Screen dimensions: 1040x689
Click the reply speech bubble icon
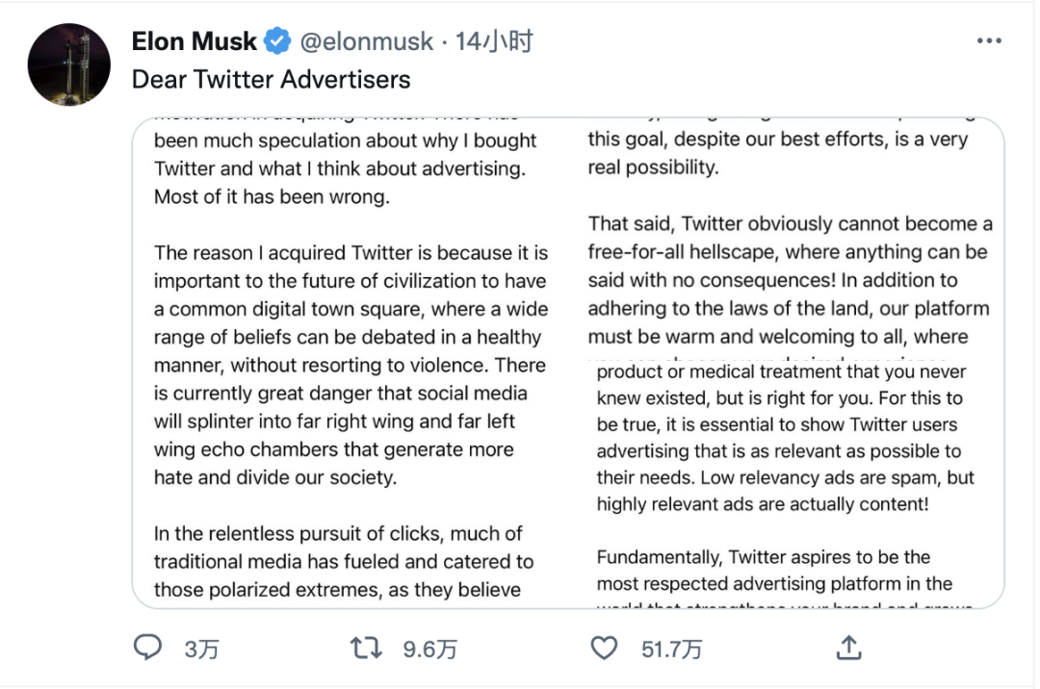click(147, 649)
